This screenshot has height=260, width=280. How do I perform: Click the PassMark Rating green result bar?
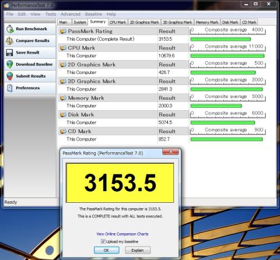point(220,39)
